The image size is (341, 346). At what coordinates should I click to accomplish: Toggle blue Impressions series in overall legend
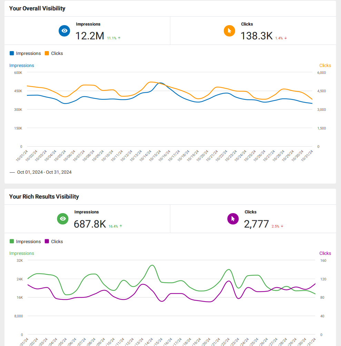click(25, 54)
